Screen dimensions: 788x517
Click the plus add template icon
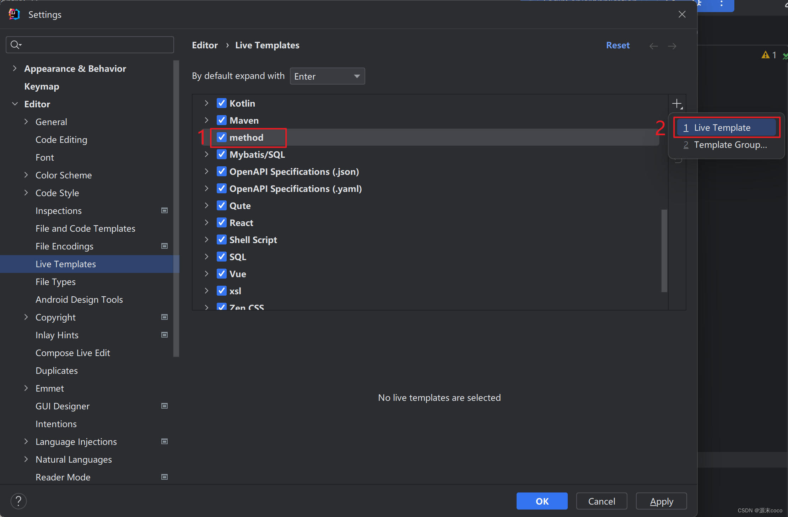pos(677,104)
